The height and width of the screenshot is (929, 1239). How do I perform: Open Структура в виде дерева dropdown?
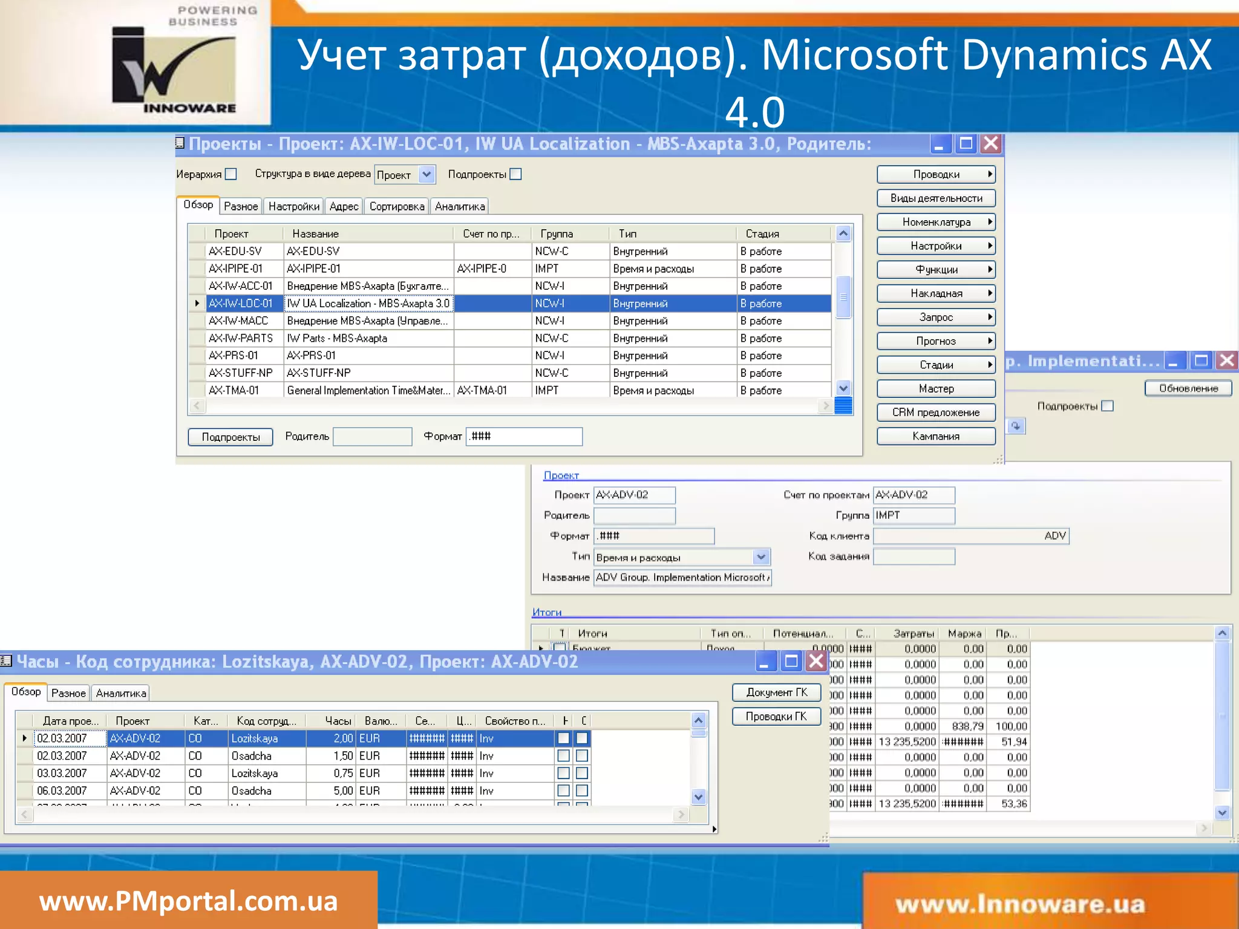pos(427,175)
